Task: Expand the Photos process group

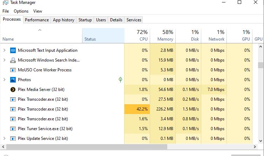Action: pos(4,80)
